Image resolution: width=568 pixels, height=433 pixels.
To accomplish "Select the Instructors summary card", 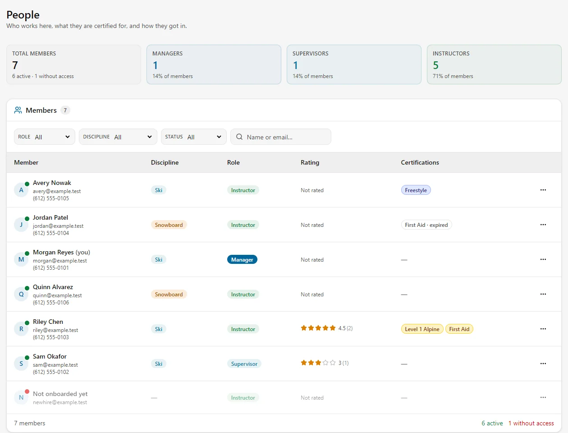I will pos(494,64).
